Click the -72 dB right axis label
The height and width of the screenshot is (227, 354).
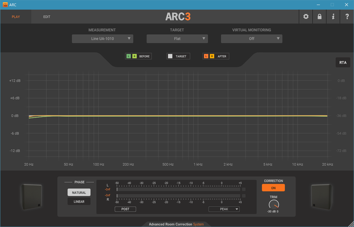(341, 150)
